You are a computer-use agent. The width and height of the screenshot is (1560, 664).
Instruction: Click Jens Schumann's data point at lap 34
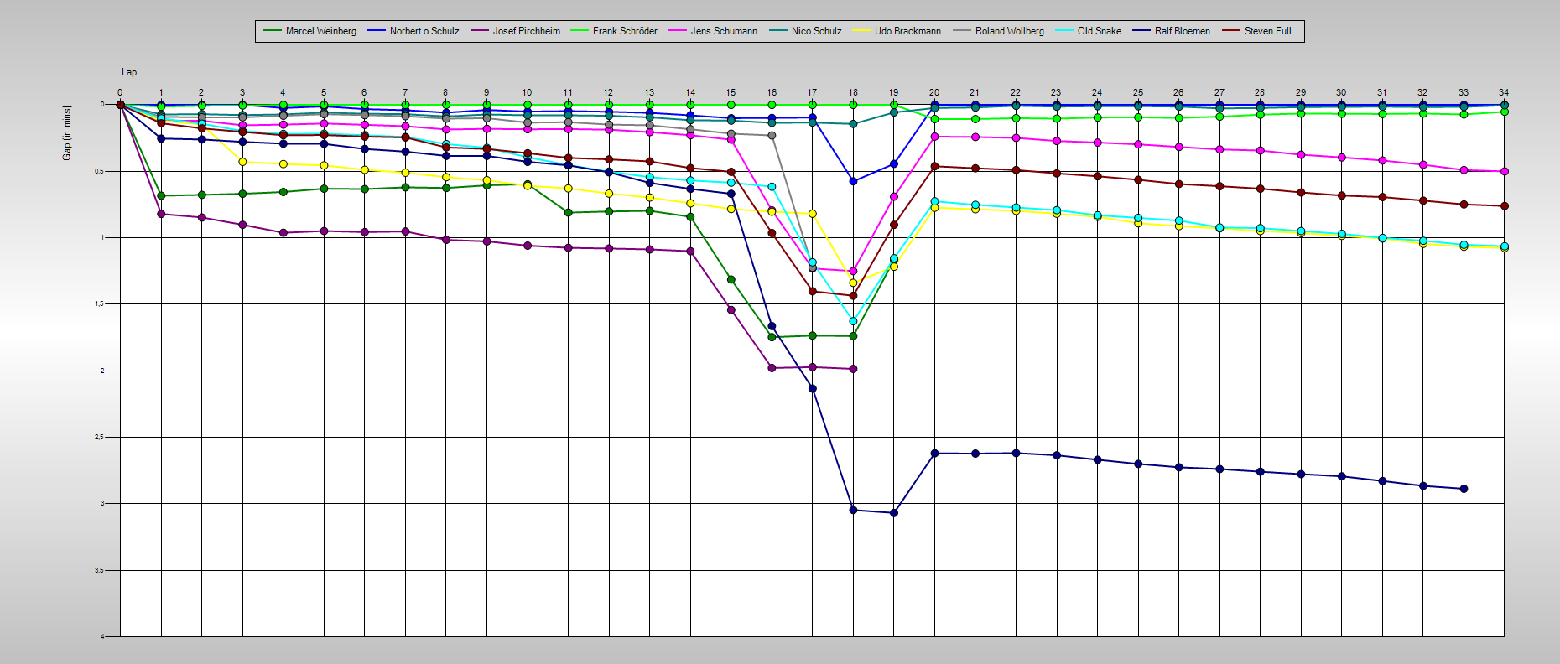pyautogui.click(x=1504, y=171)
